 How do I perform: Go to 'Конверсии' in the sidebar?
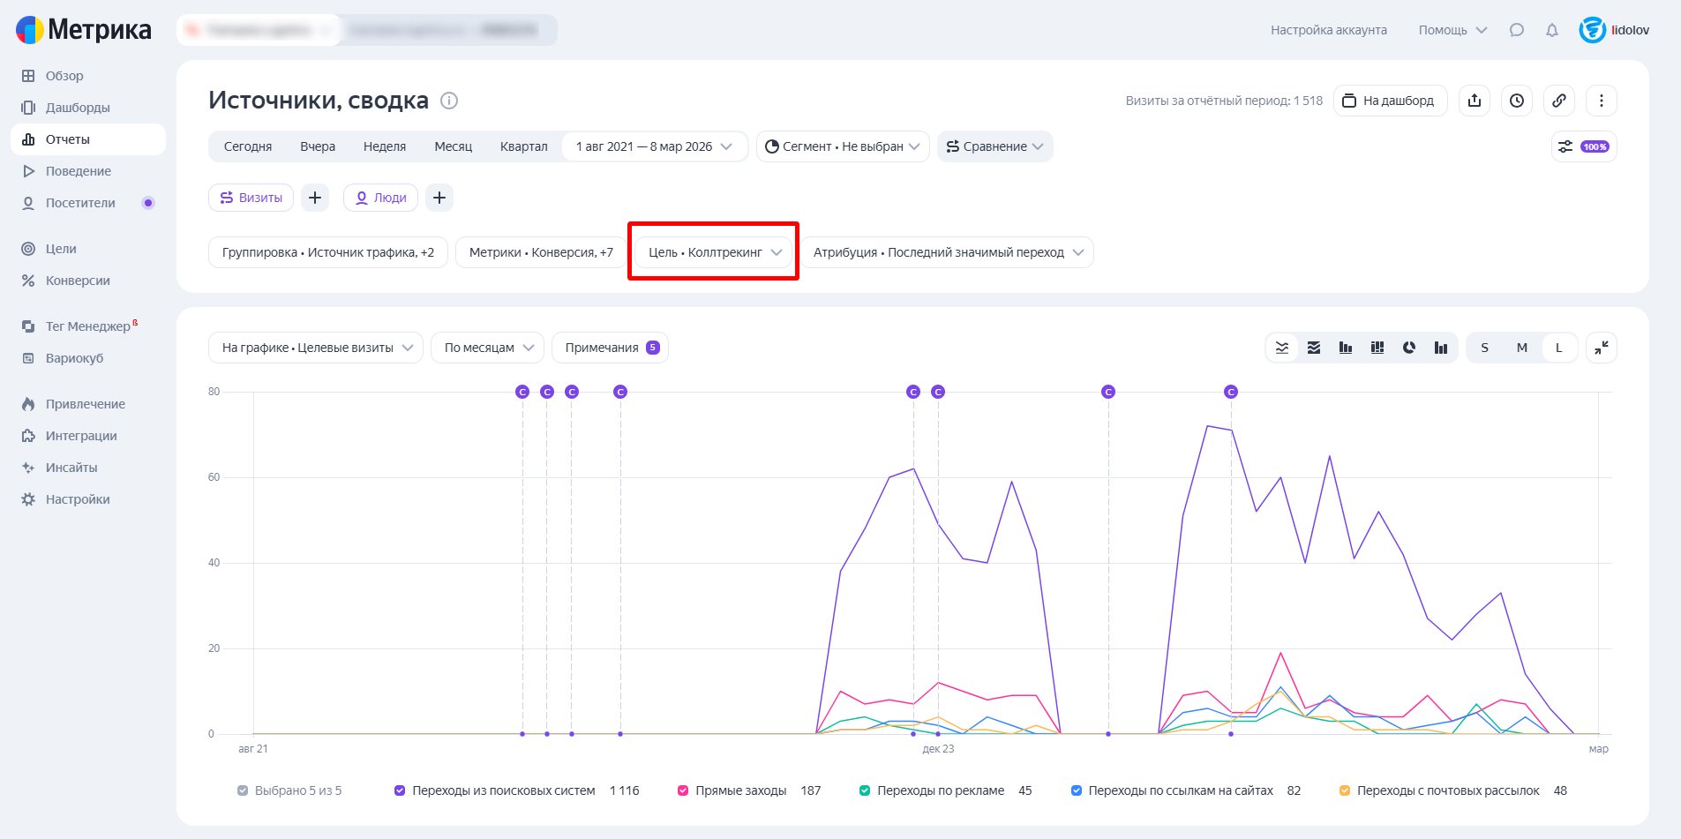[x=78, y=281]
